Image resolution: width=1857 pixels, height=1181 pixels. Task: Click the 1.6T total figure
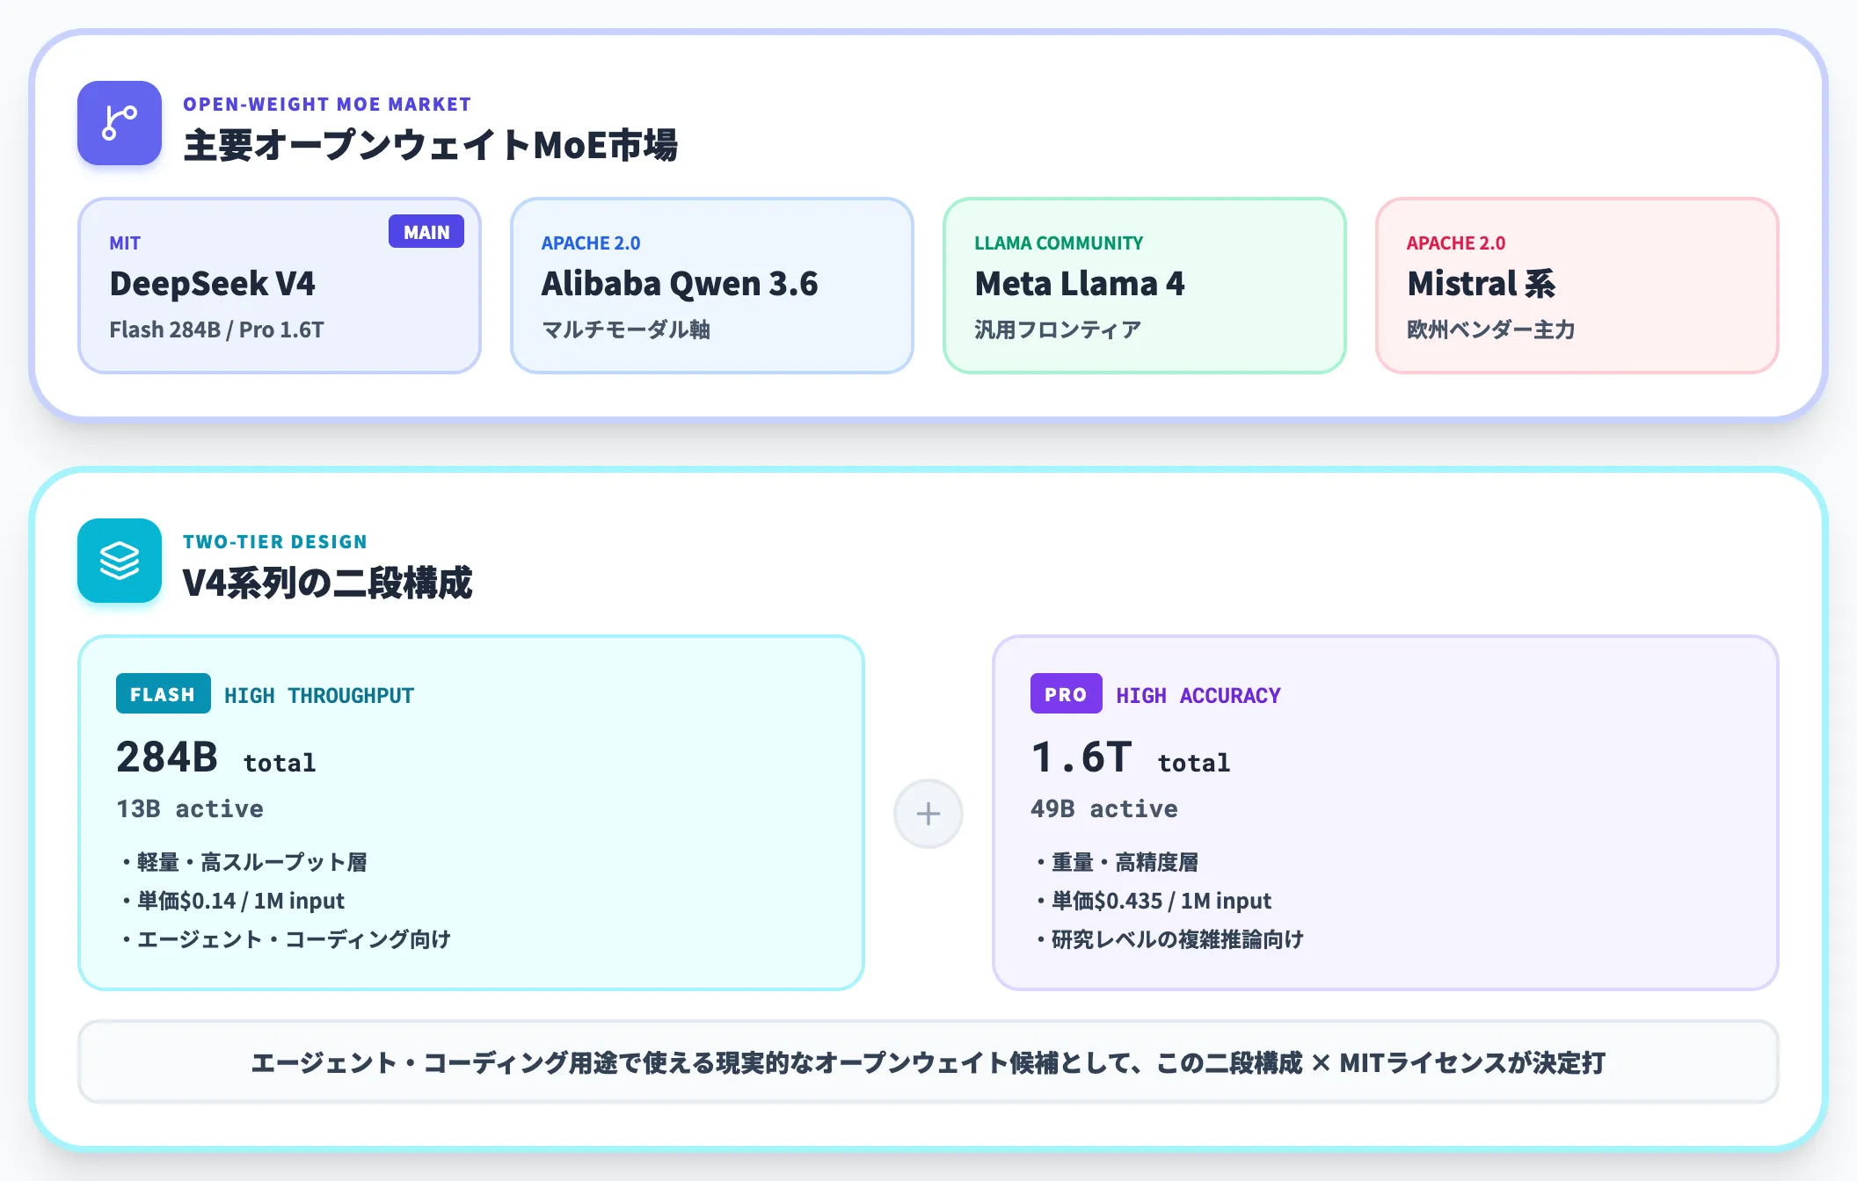pyautogui.click(x=1131, y=757)
